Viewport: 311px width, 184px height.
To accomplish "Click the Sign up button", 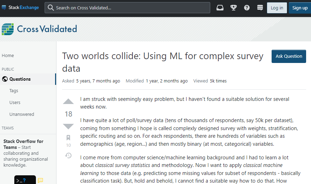I will coord(300,8).
